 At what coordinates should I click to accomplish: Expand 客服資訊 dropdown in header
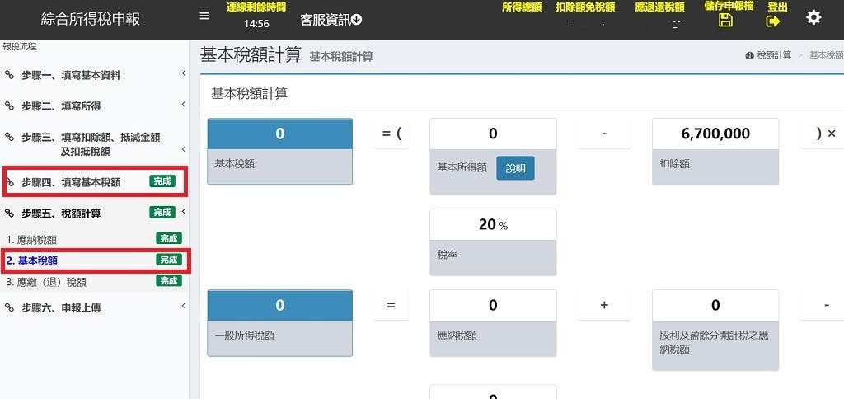[x=331, y=20]
